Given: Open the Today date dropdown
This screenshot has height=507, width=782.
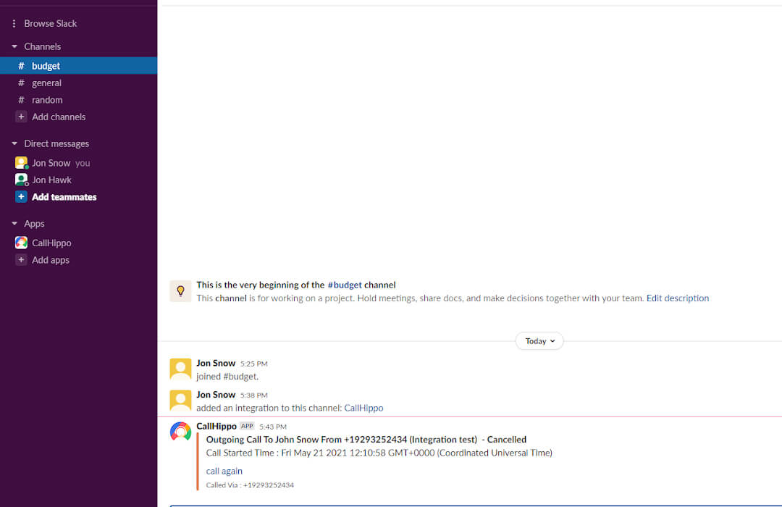Looking at the screenshot, I should click(539, 341).
